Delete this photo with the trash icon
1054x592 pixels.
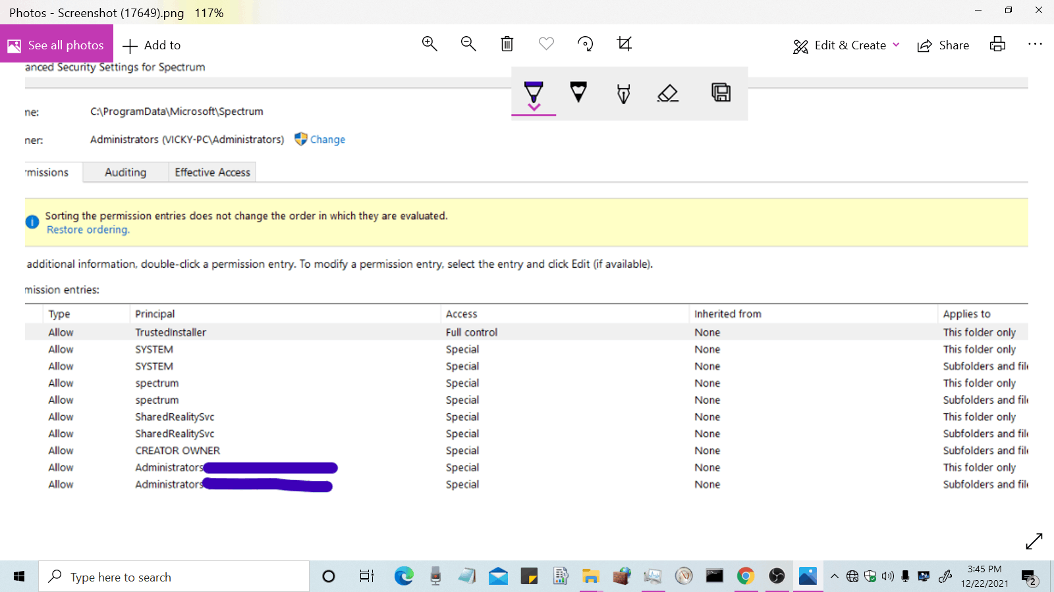coord(507,44)
